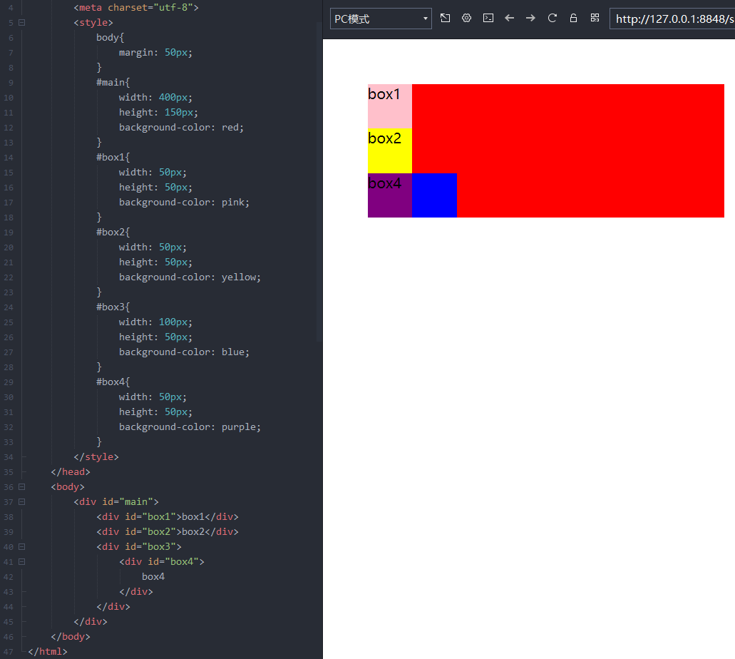This screenshot has width=735, height=659.
Task: Click the "#main{" selector text
Action: click(113, 83)
